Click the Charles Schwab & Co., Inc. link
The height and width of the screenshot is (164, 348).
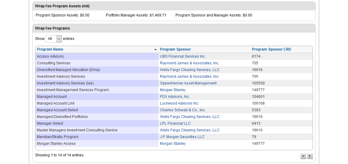[183, 110]
